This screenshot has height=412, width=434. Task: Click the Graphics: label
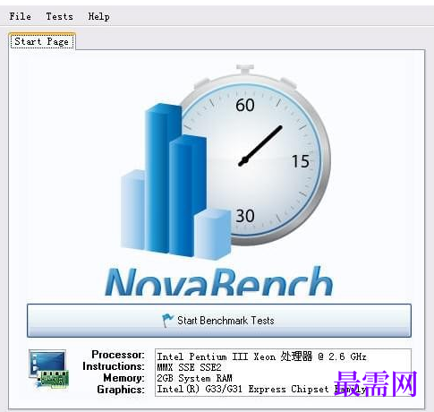(121, 390)
